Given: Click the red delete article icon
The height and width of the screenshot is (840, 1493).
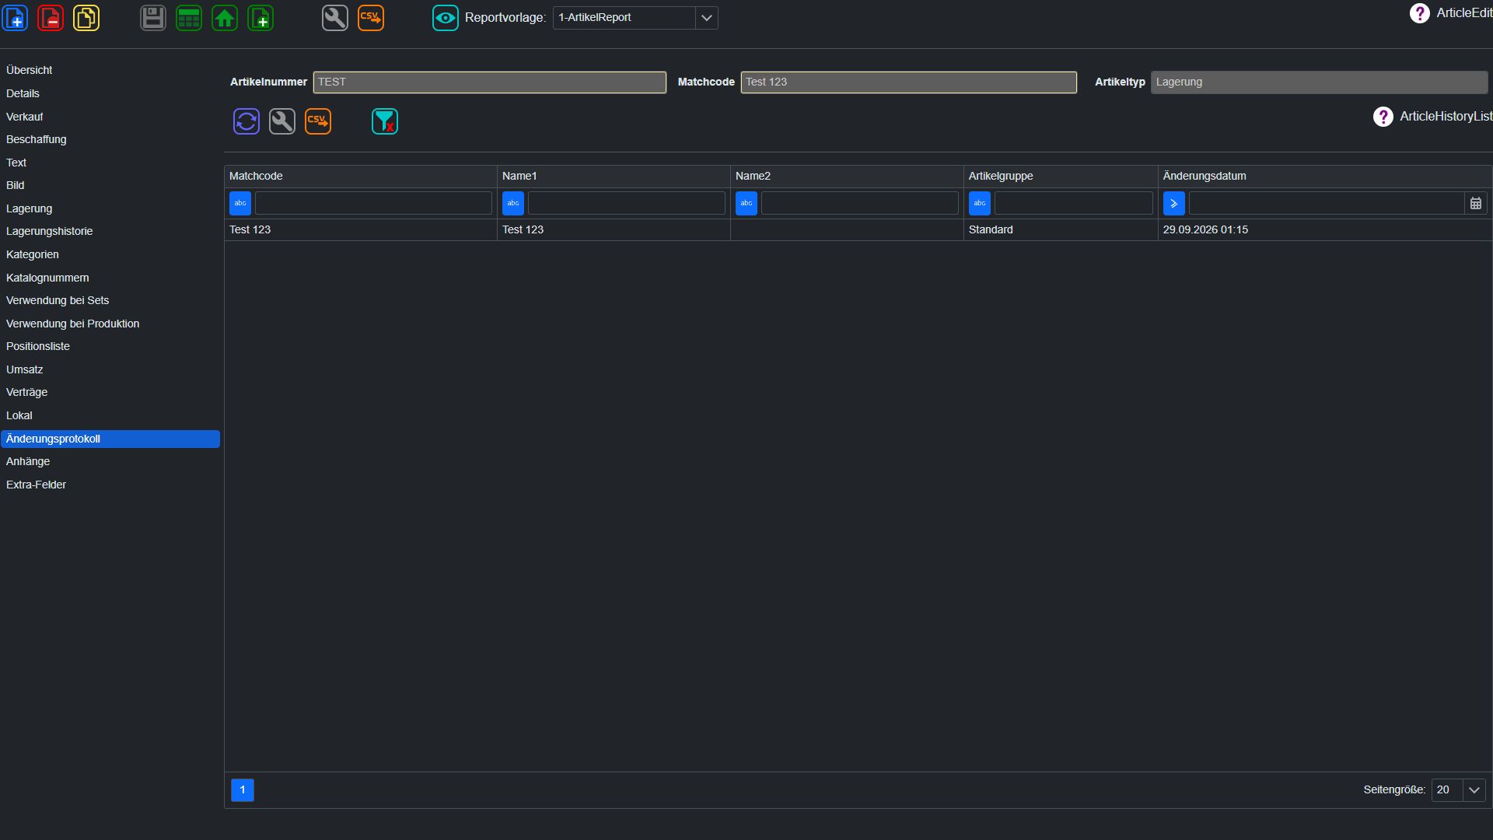Looking at the screenshot, I should click(51, 18).
